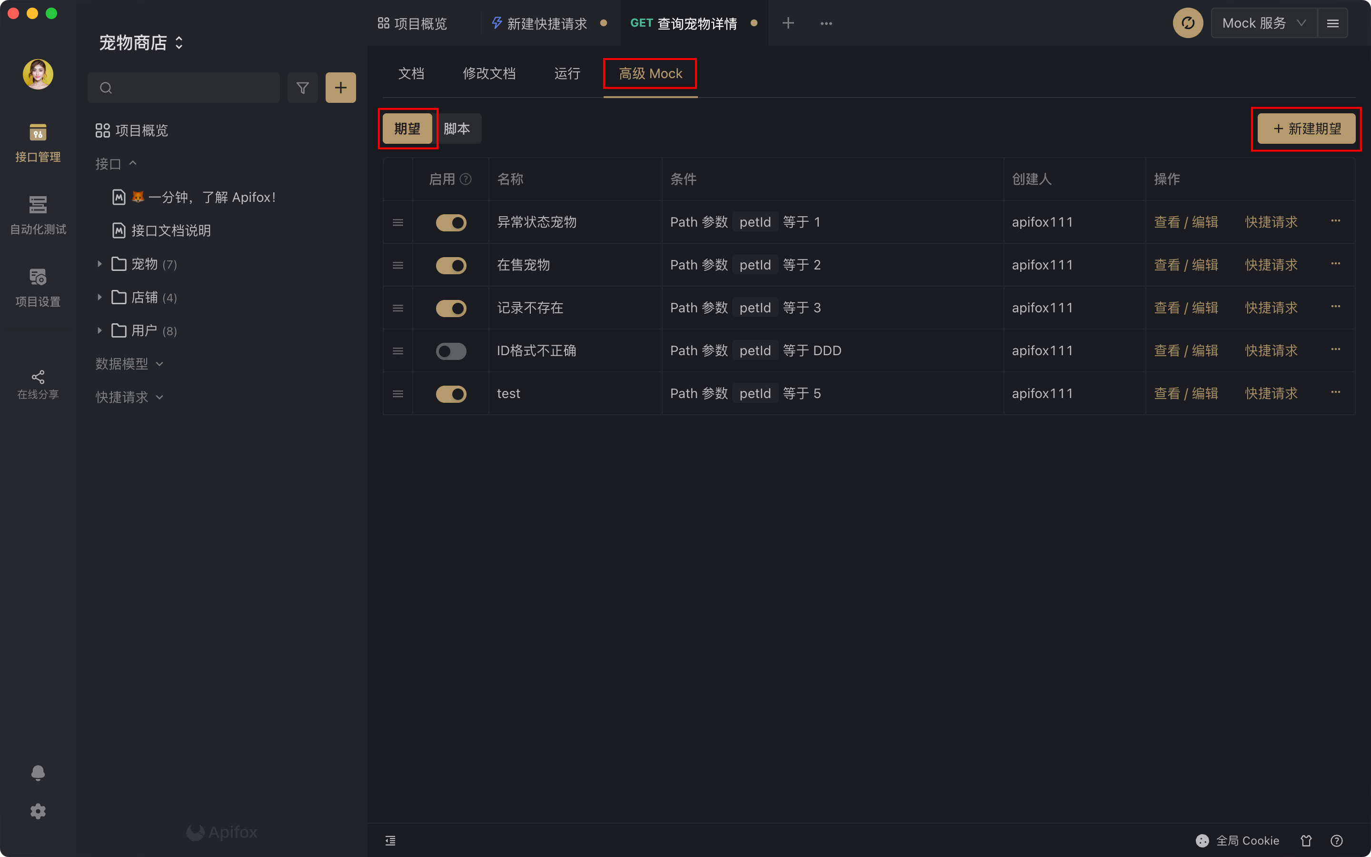Open settings gear in sidebar
This screenshot has width=1371, height=857.
(38, 812)
